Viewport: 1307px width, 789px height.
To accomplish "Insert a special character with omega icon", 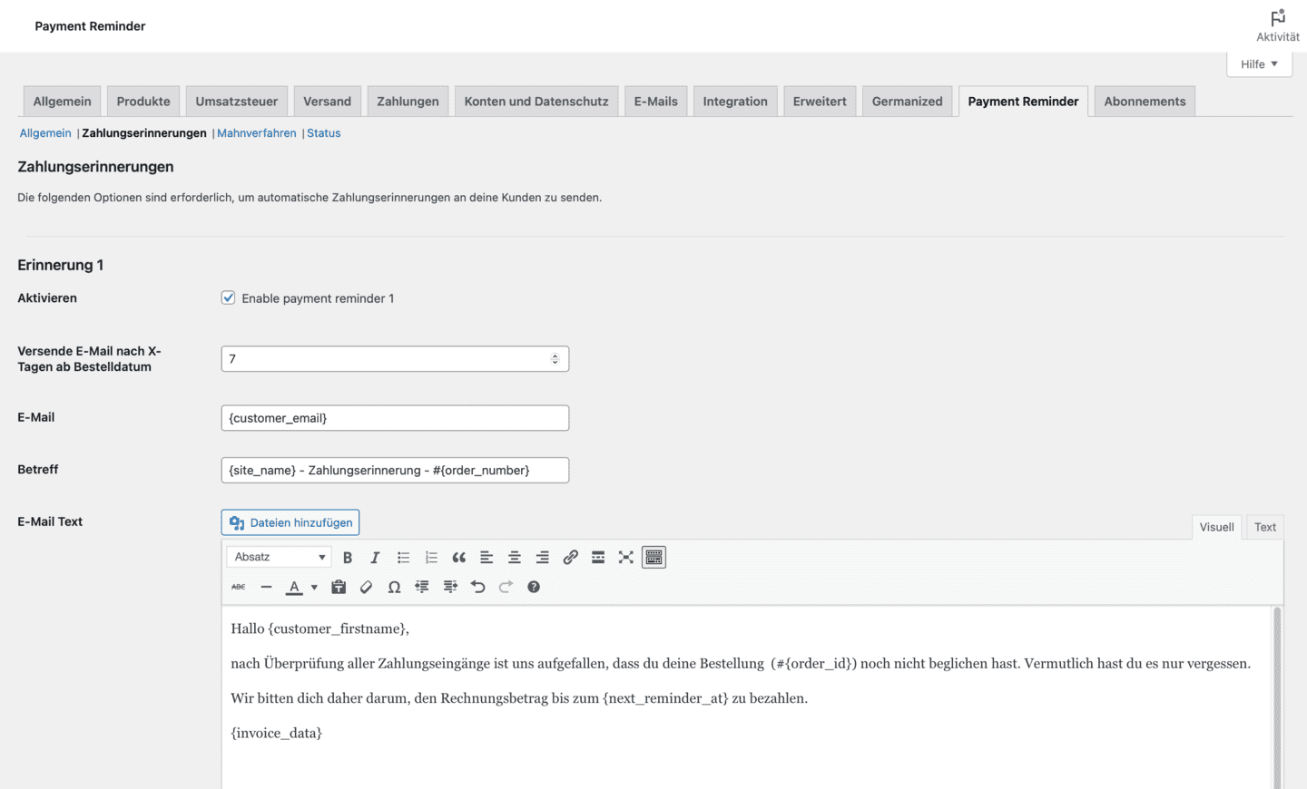I will pyautogui.click(x=394, y=588).
